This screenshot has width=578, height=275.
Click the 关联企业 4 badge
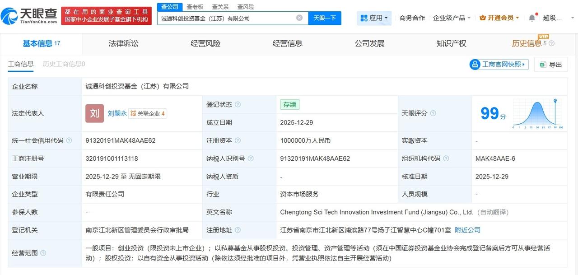coord(148,113)
